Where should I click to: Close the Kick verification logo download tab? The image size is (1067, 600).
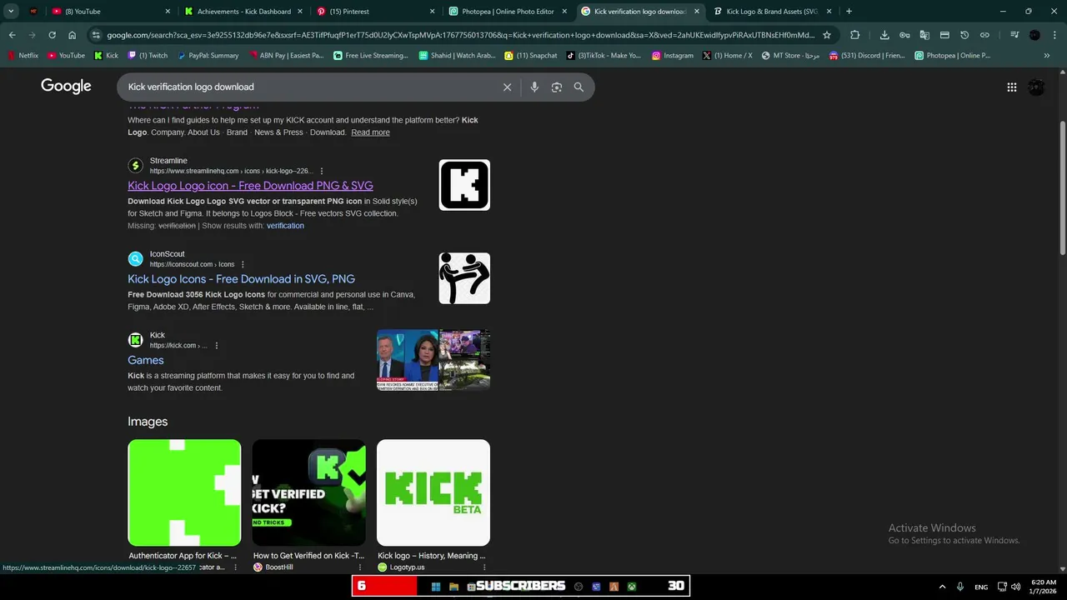pyautogui.click(x=697, y=12)
